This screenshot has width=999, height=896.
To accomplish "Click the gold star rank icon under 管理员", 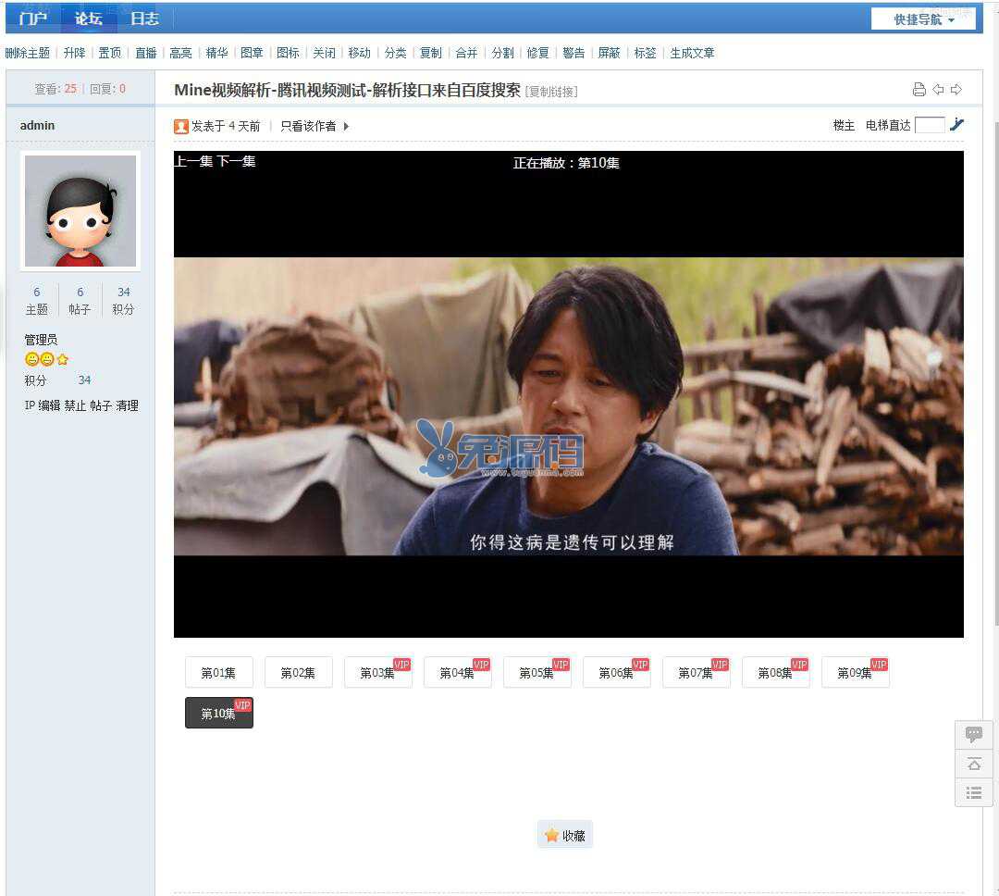I will 63,360.
